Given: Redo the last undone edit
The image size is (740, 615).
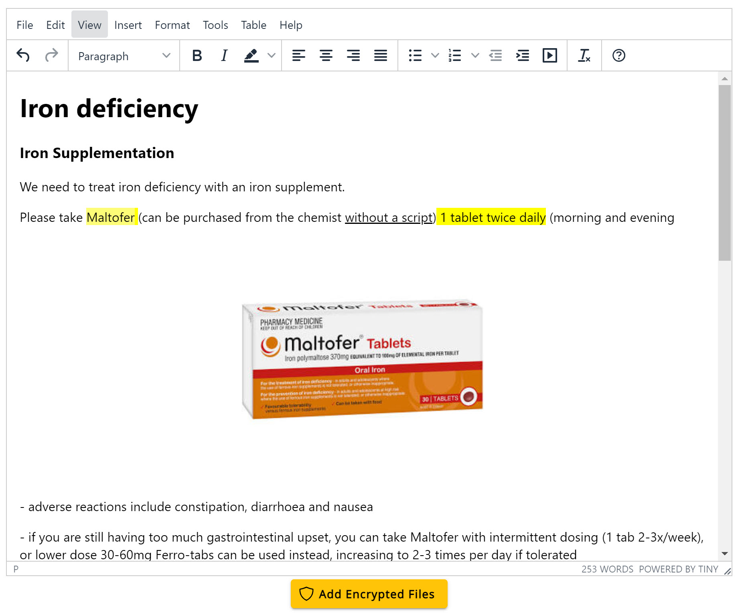Looking at the screenshot, I should tap(51, 55).
